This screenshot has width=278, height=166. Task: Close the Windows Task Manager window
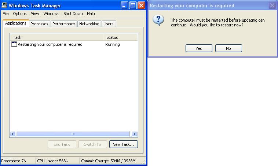(x=141, y=5)
